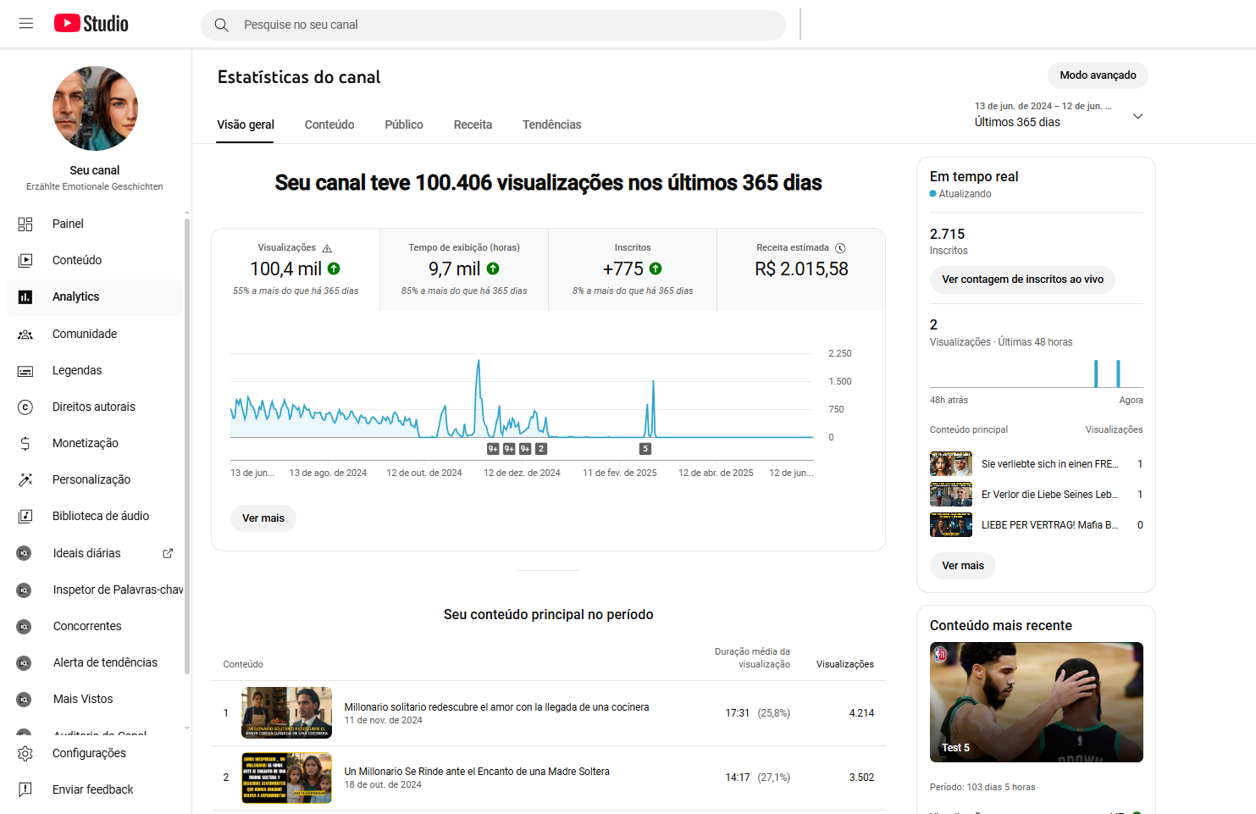Open thumbnail of Er Verlor die Liebe video

click(x=951, y=495)
